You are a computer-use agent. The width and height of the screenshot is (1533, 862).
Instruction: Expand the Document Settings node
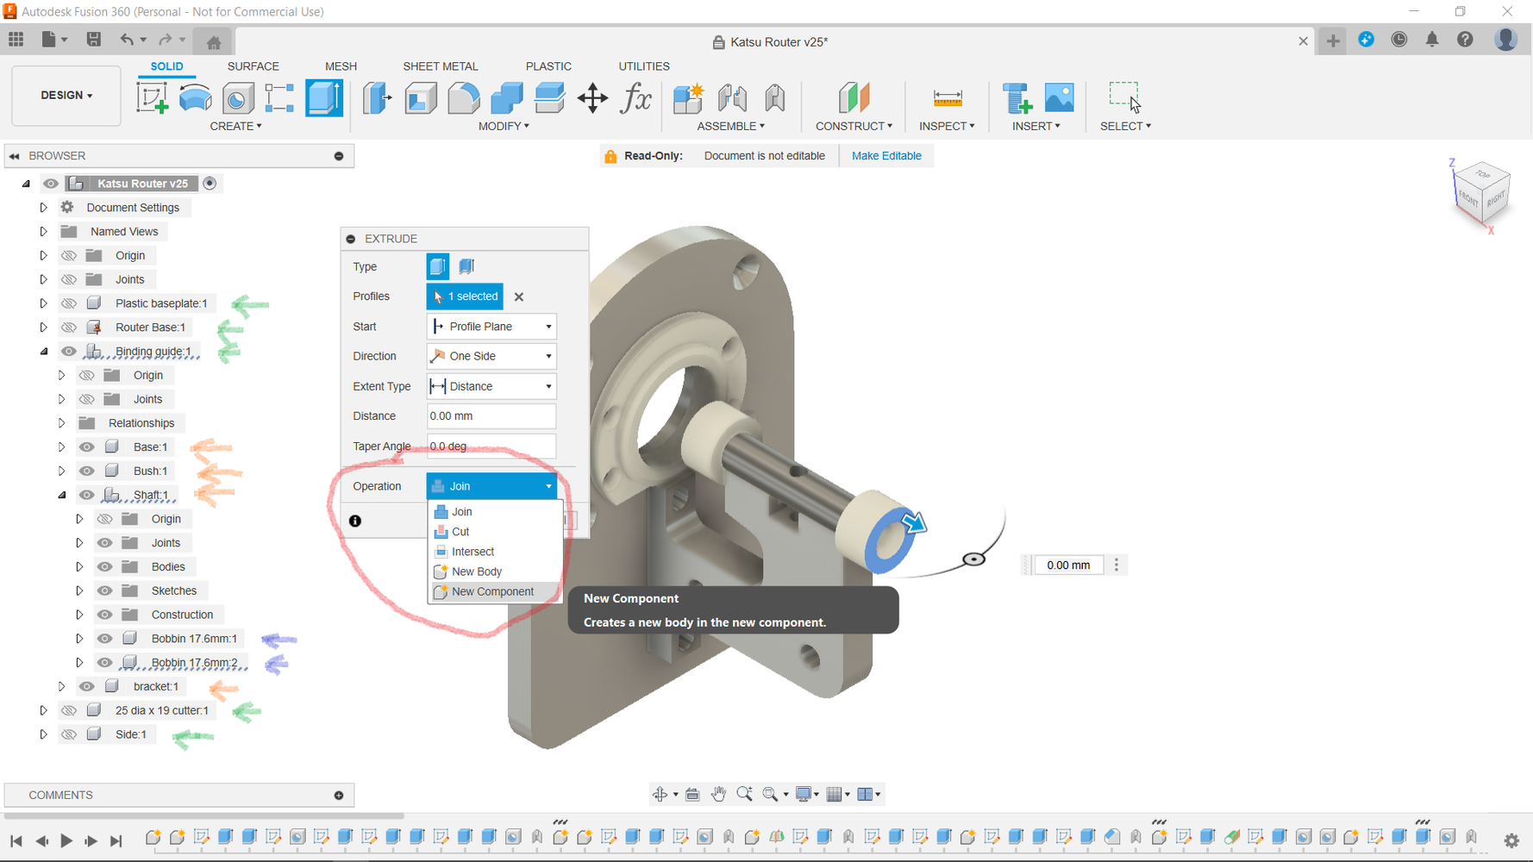(43, 208)
